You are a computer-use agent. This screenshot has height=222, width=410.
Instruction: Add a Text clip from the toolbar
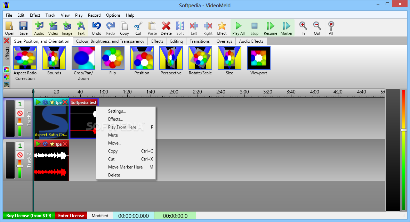click(81, 28)
